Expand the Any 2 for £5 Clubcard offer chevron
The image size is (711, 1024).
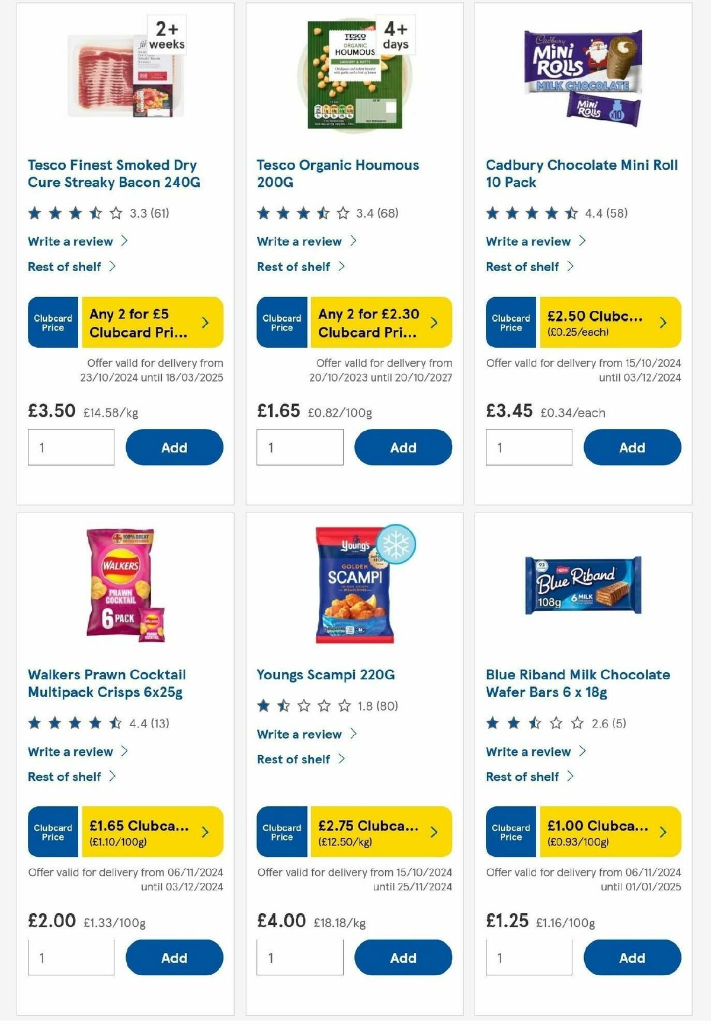point(204,322)
